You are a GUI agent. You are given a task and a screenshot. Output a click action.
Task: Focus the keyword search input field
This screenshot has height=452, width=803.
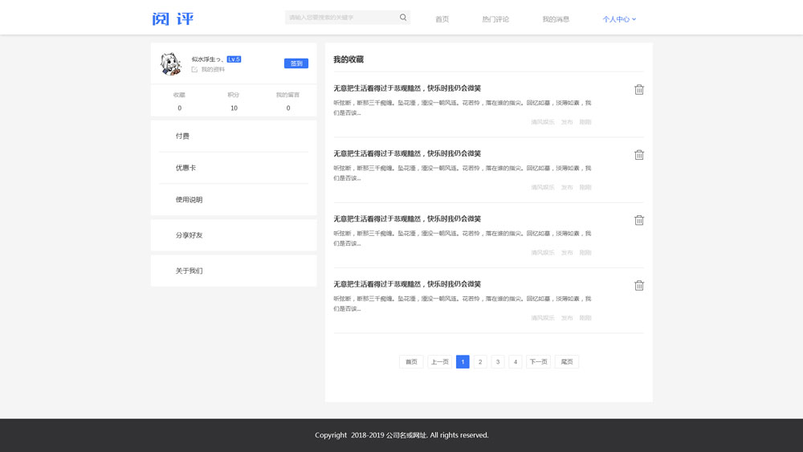(x=341, y=18)
